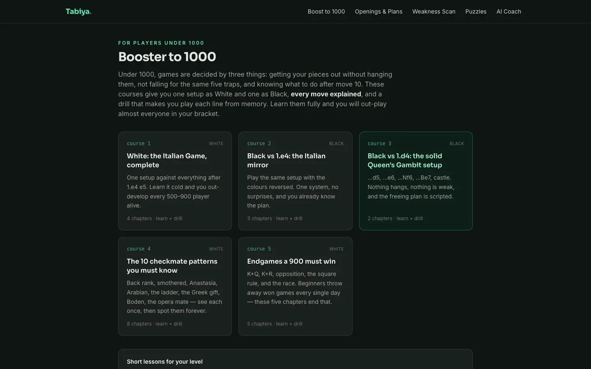Click 'Short lessons for your level' heading

point(165,362)
